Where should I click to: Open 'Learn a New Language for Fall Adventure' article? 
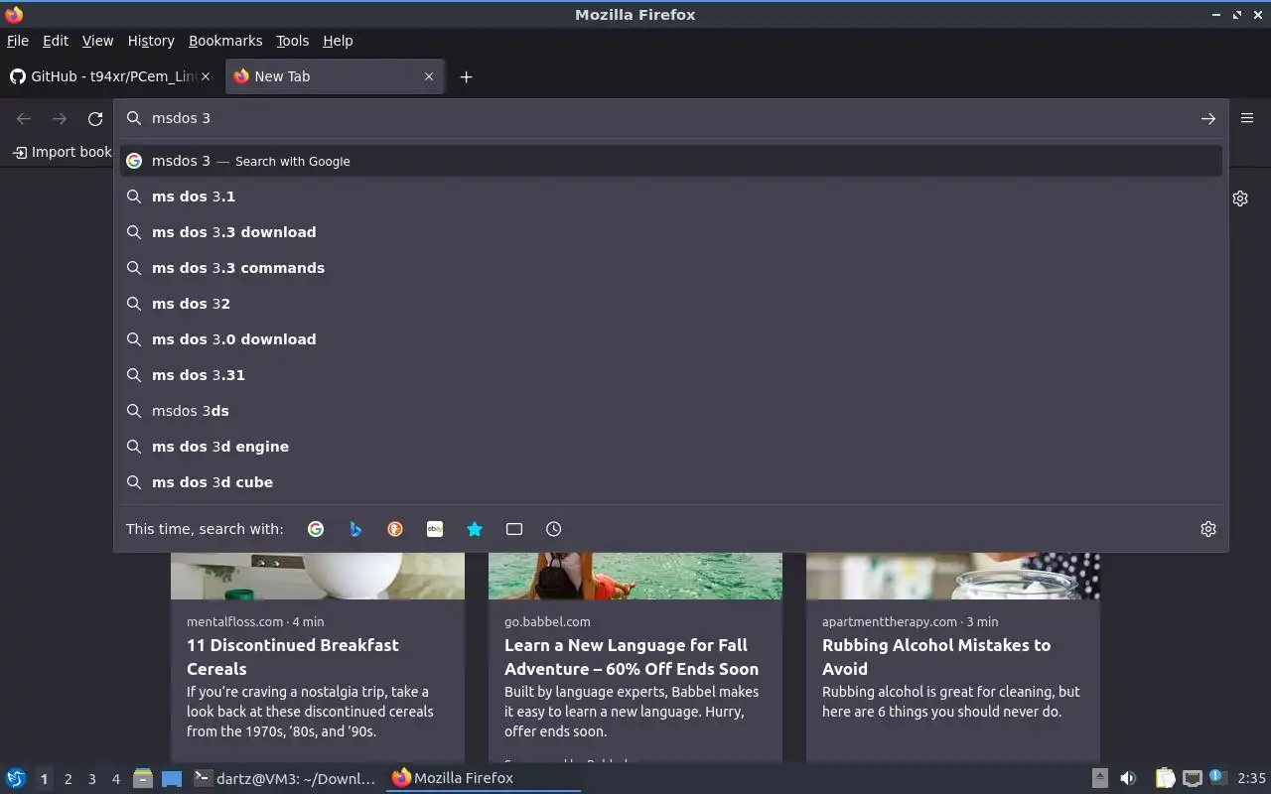pos(632,657)
